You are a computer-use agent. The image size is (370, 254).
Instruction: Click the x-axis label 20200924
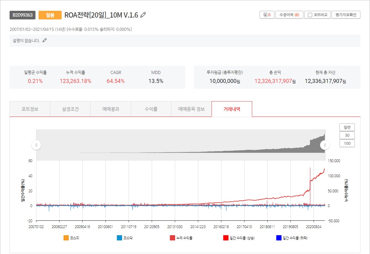314,227
